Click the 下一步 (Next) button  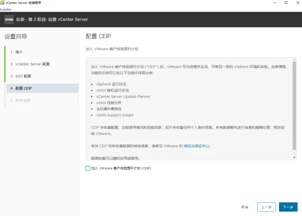coord(288,207)
